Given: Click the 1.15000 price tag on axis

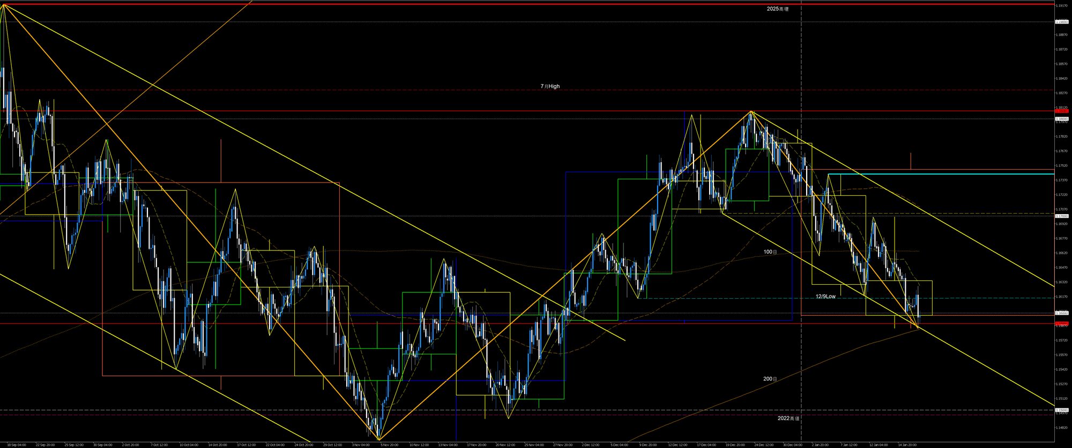Looking at the screenshot, I should 1061,411.
